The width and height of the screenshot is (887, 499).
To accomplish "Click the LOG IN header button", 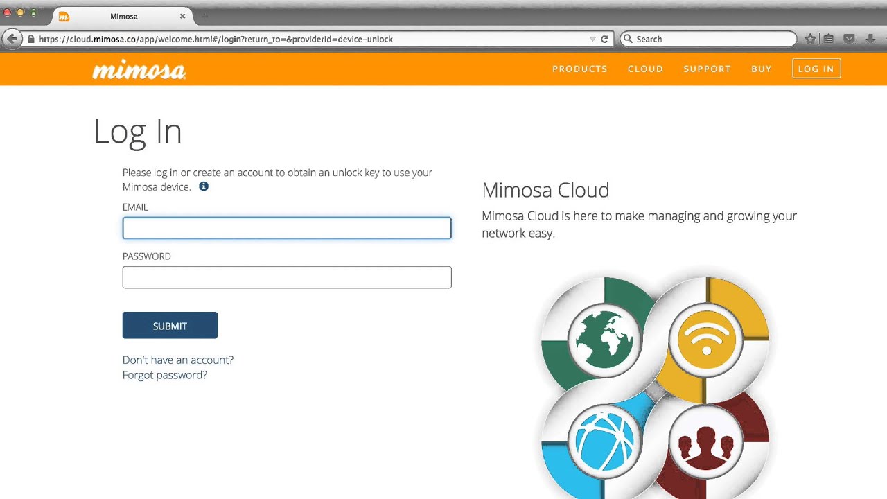I will (816, 69).
